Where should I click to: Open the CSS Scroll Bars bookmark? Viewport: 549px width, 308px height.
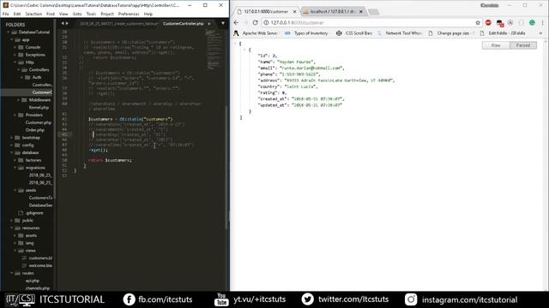(x=354, y=33)
